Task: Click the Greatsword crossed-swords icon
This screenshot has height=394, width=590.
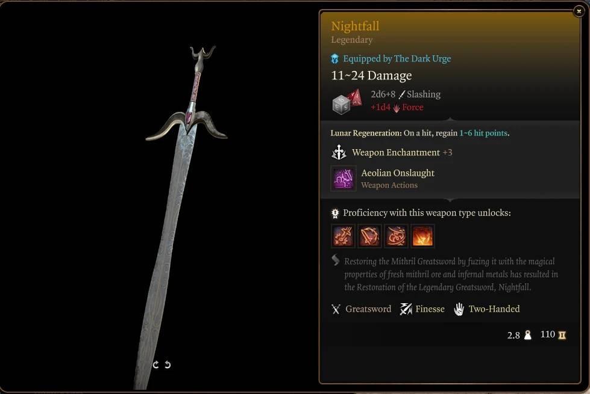Action: (336, 309)
